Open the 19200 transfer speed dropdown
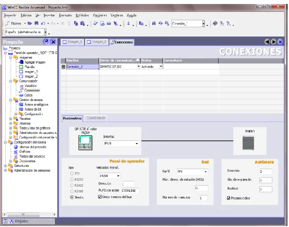The image size is (289, 227). [x=118, y=176]
